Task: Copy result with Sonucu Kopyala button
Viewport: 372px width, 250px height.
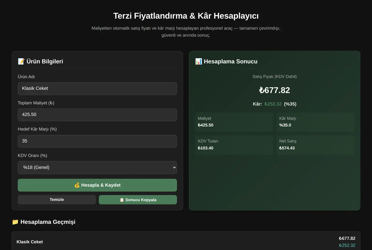Action: coord(138,200)
